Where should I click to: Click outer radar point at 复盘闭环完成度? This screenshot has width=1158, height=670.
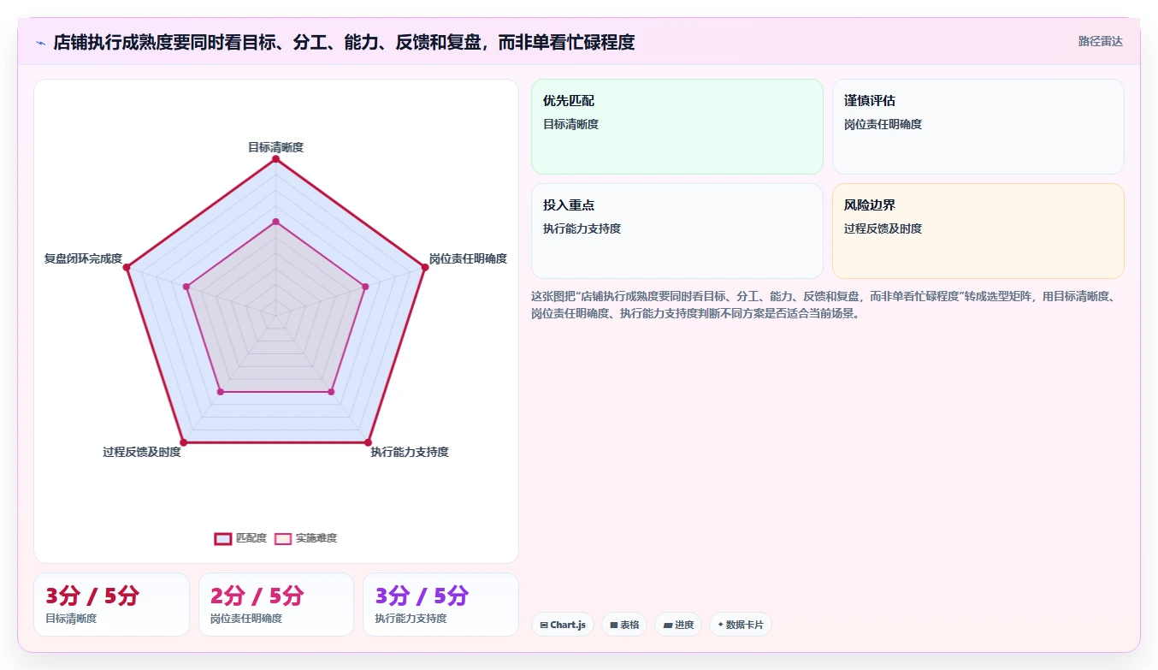127,268
